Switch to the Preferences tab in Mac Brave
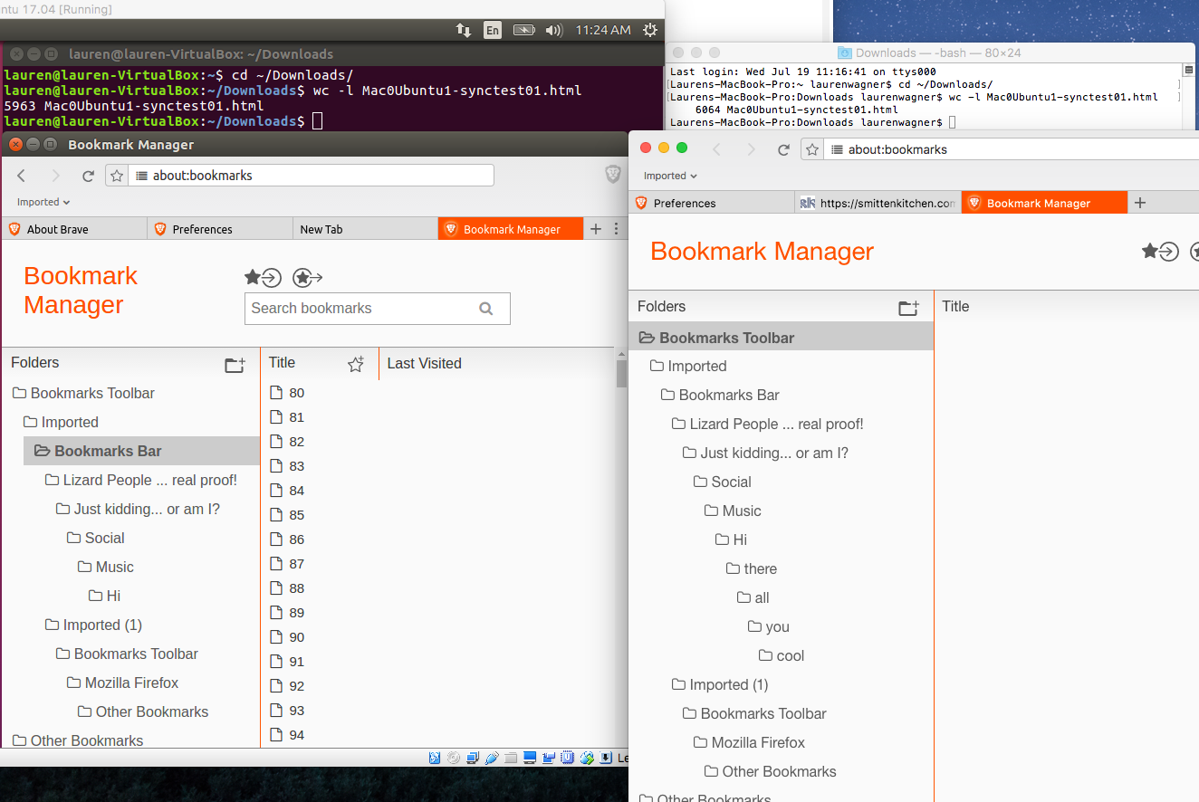This screenshot has height=802, width=1199. pos(711,203)
